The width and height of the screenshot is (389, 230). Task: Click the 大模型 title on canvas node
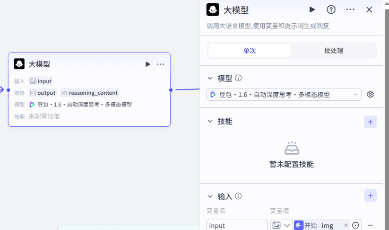coord(39,64)
